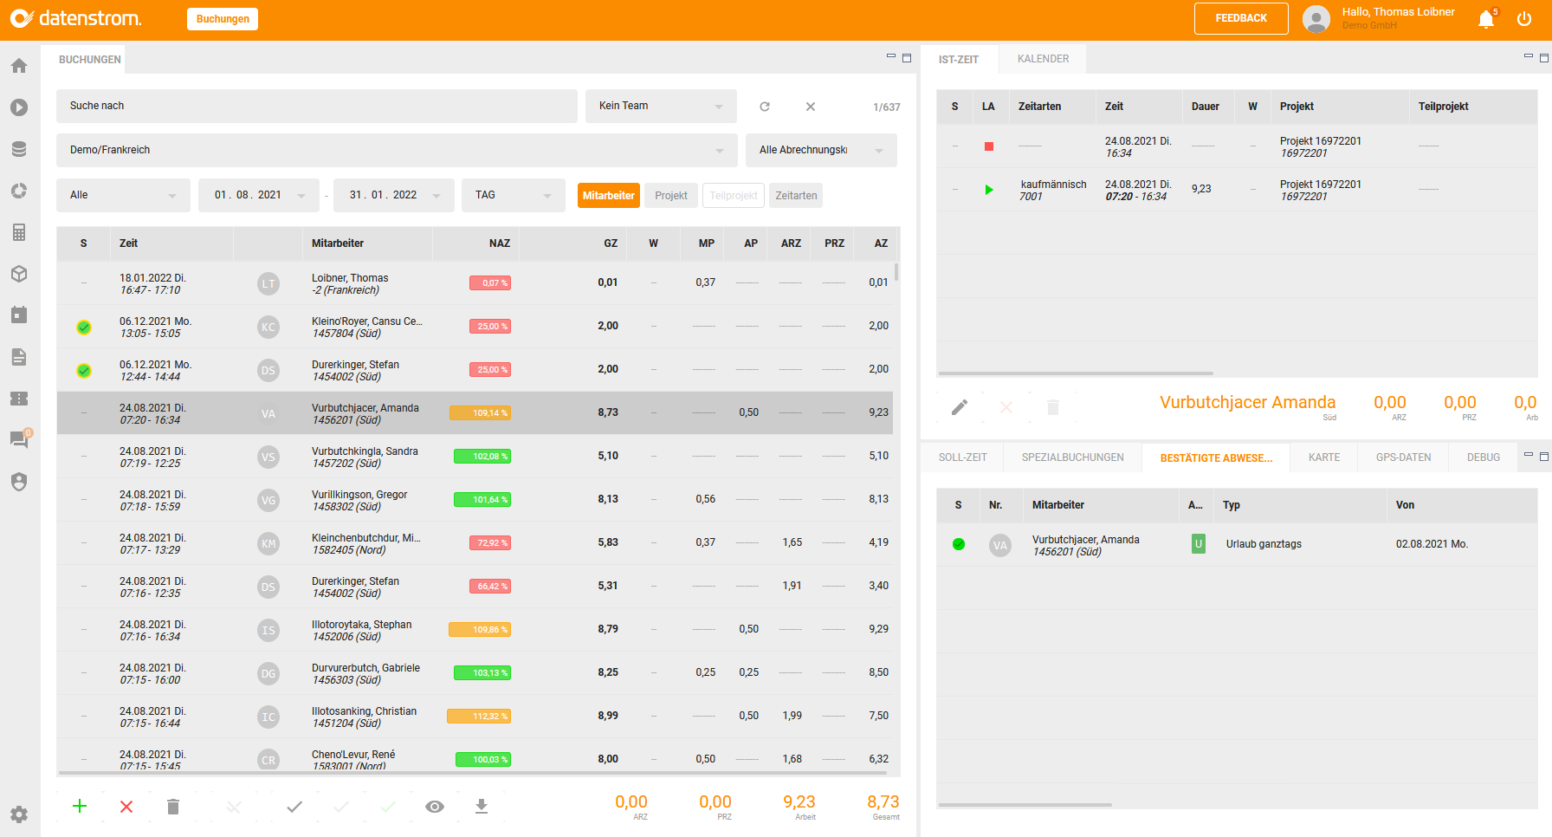Toggle the Projekt grouping button

671,196
